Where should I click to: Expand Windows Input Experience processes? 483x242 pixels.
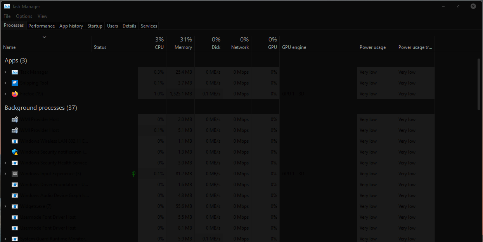[x=5, y=173]
